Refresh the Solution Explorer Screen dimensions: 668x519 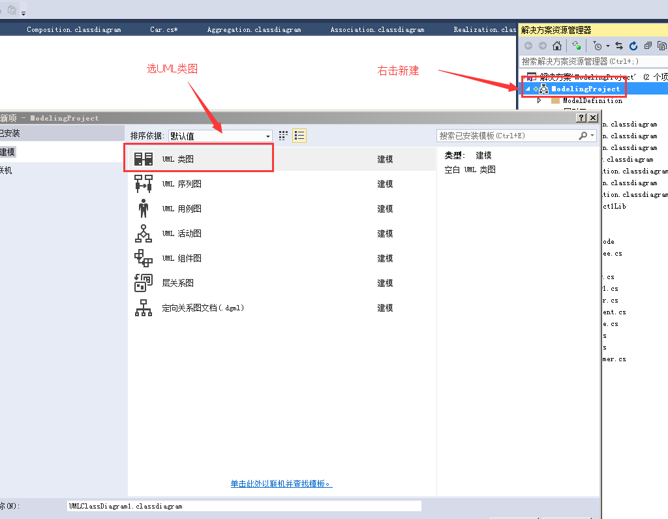click(x=633, y=46)
